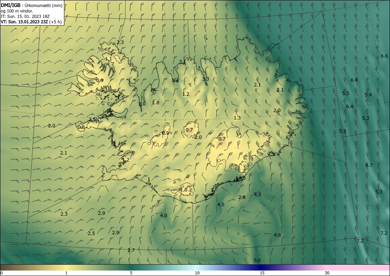Screen dimensions: 390x276
Task: Click the color scale label 1
Action: point(66,273)
